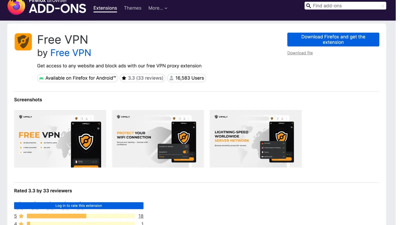Click the arrow icon inside the search bar
This screenshot has width=400, height=225.
click(383, 5)
